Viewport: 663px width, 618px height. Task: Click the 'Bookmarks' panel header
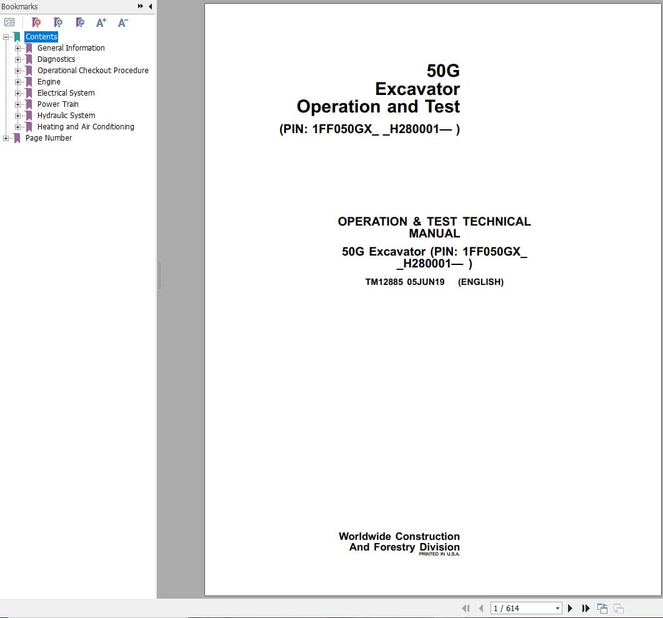coord(19,6)
